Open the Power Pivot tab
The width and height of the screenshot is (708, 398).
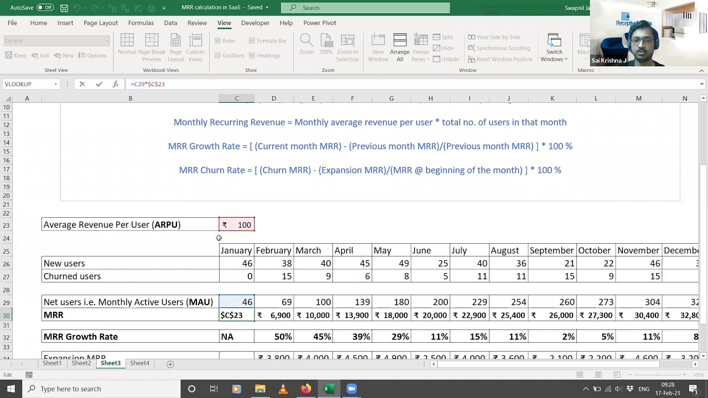[320, 23]
